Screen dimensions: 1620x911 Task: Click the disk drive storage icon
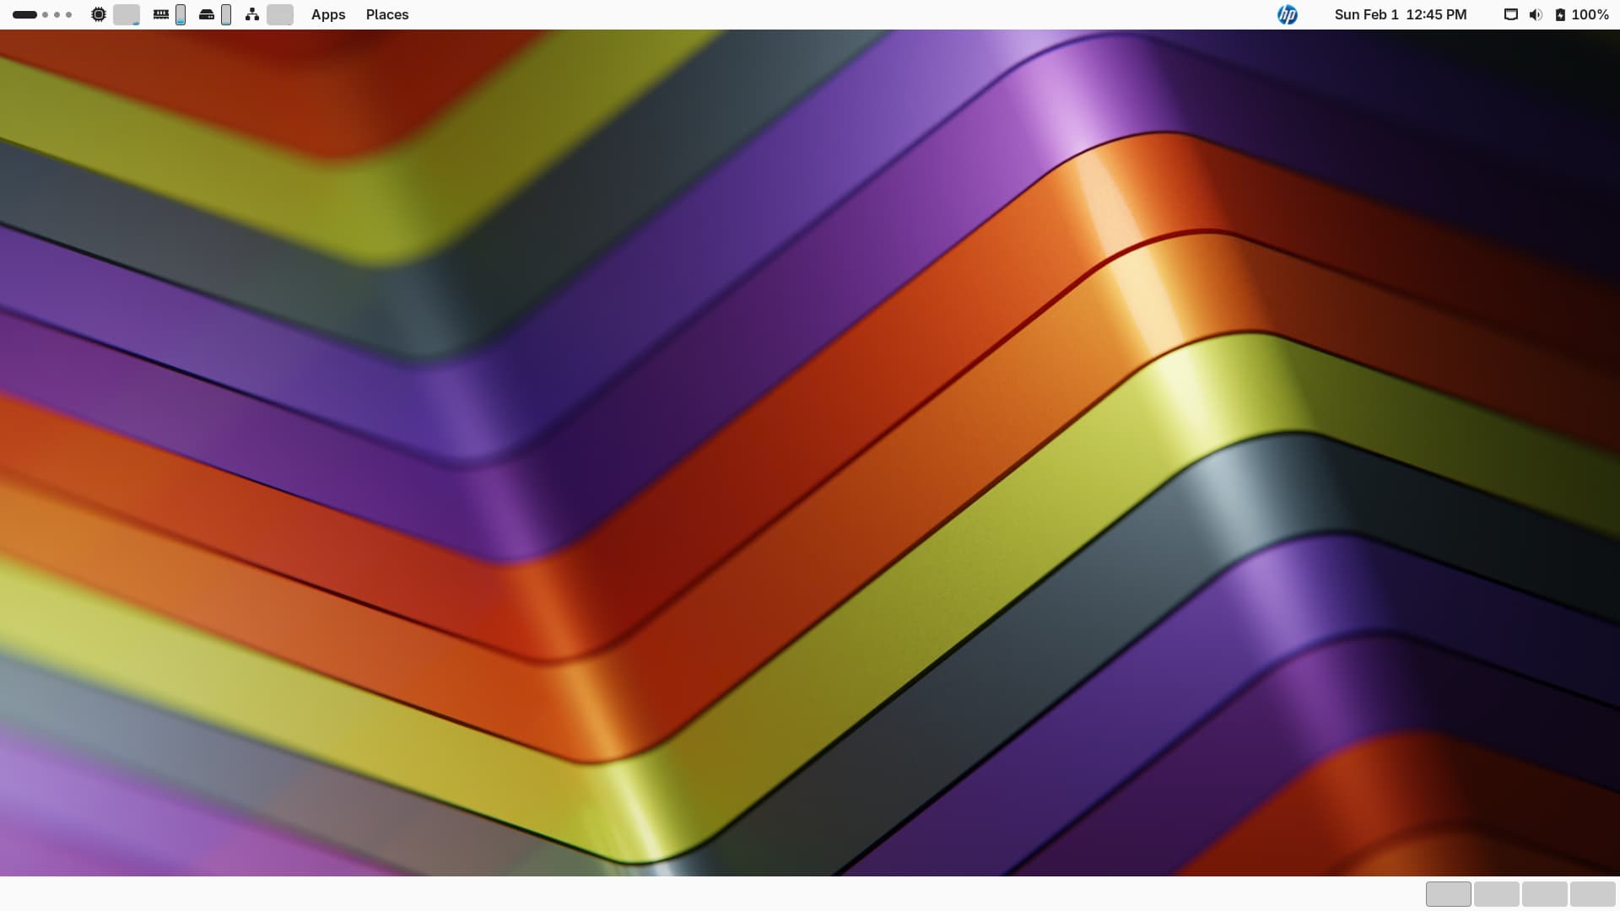207,14
